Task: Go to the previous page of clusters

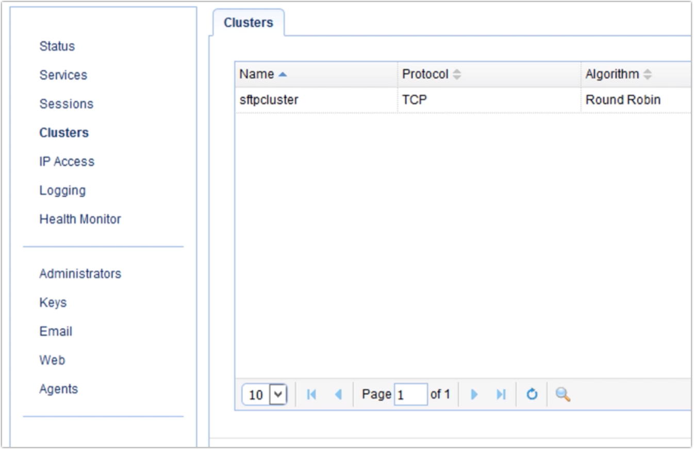Action: 339,395
